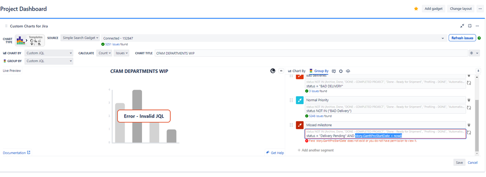Grab the drag handle of Normal Priority segment

coord(291,100)
